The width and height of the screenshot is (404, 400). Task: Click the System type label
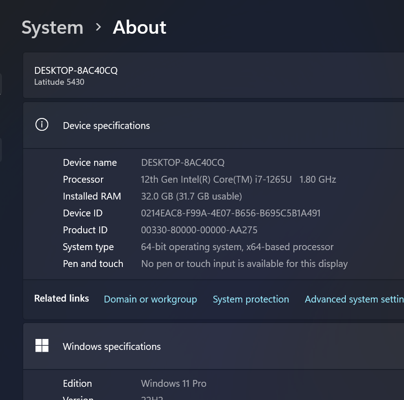(88, 247)
